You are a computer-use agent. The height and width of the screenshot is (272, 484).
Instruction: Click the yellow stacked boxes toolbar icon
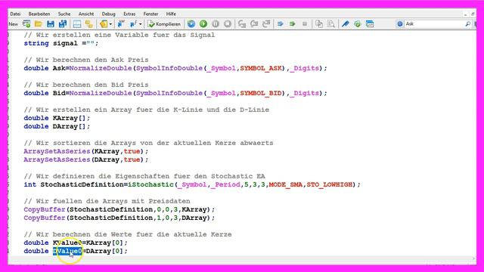coord(89,23)
